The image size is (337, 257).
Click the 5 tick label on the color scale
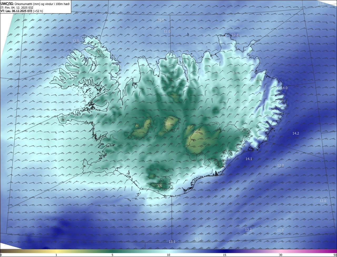tap(112, 255)
